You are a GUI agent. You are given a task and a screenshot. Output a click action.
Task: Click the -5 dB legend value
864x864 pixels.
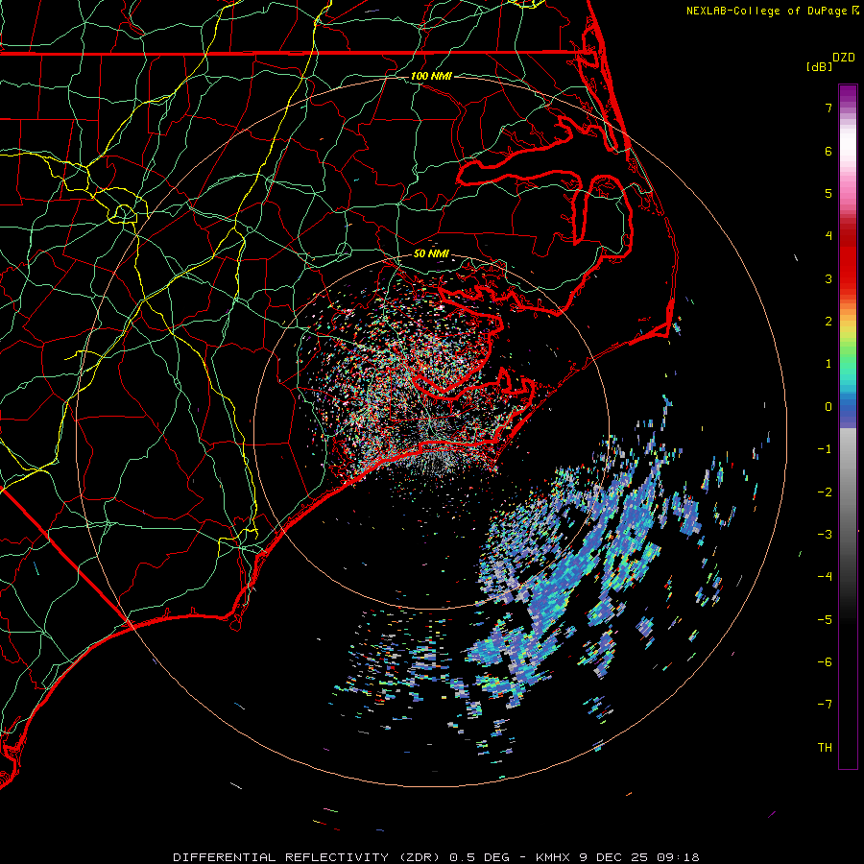[x=825, y=620]
